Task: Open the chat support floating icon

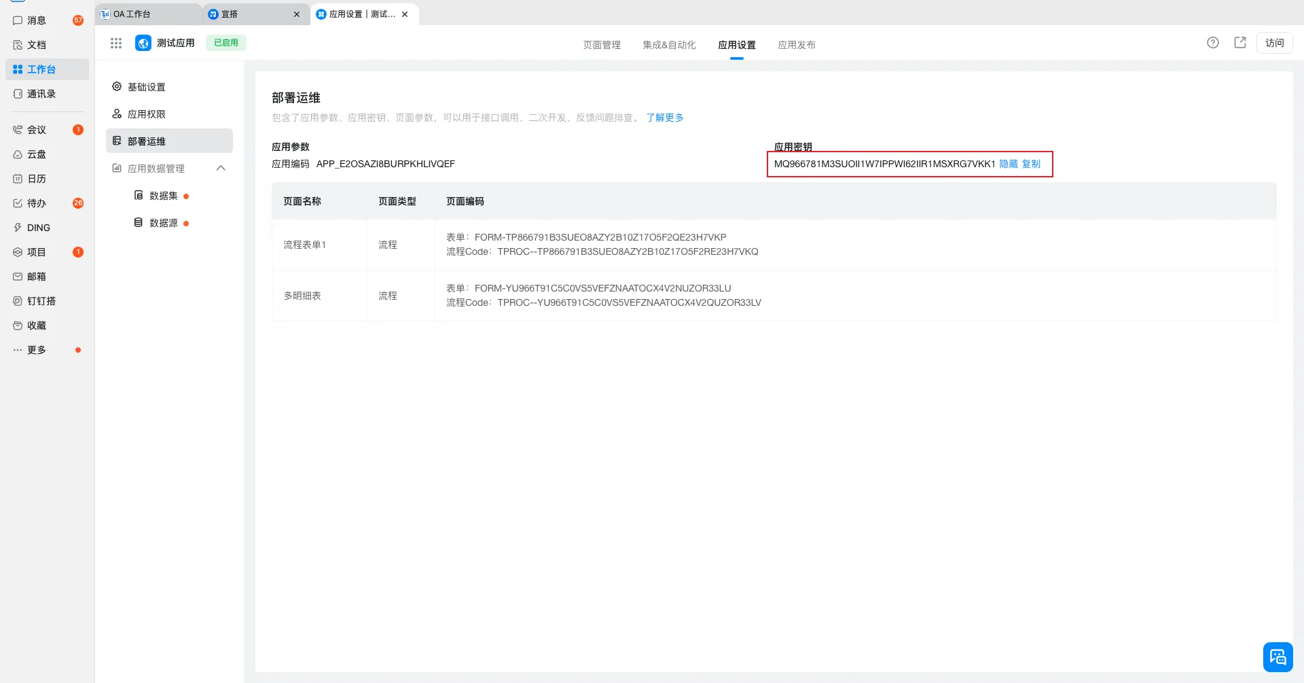Action: (x=1278, y=656)
